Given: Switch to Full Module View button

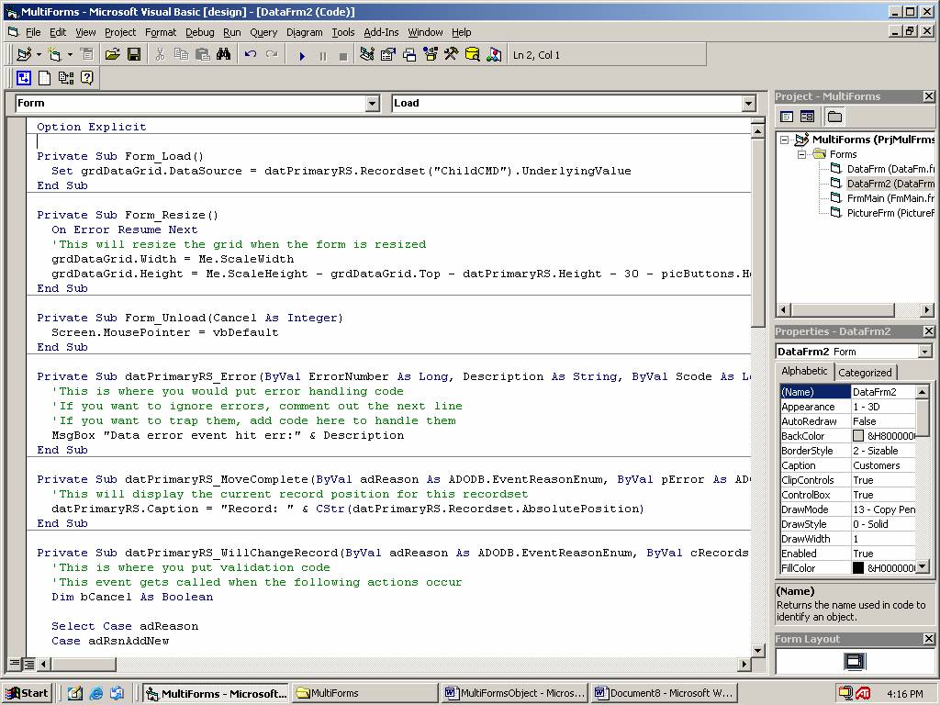Looking at the screenshot, I should click(29, 664).
